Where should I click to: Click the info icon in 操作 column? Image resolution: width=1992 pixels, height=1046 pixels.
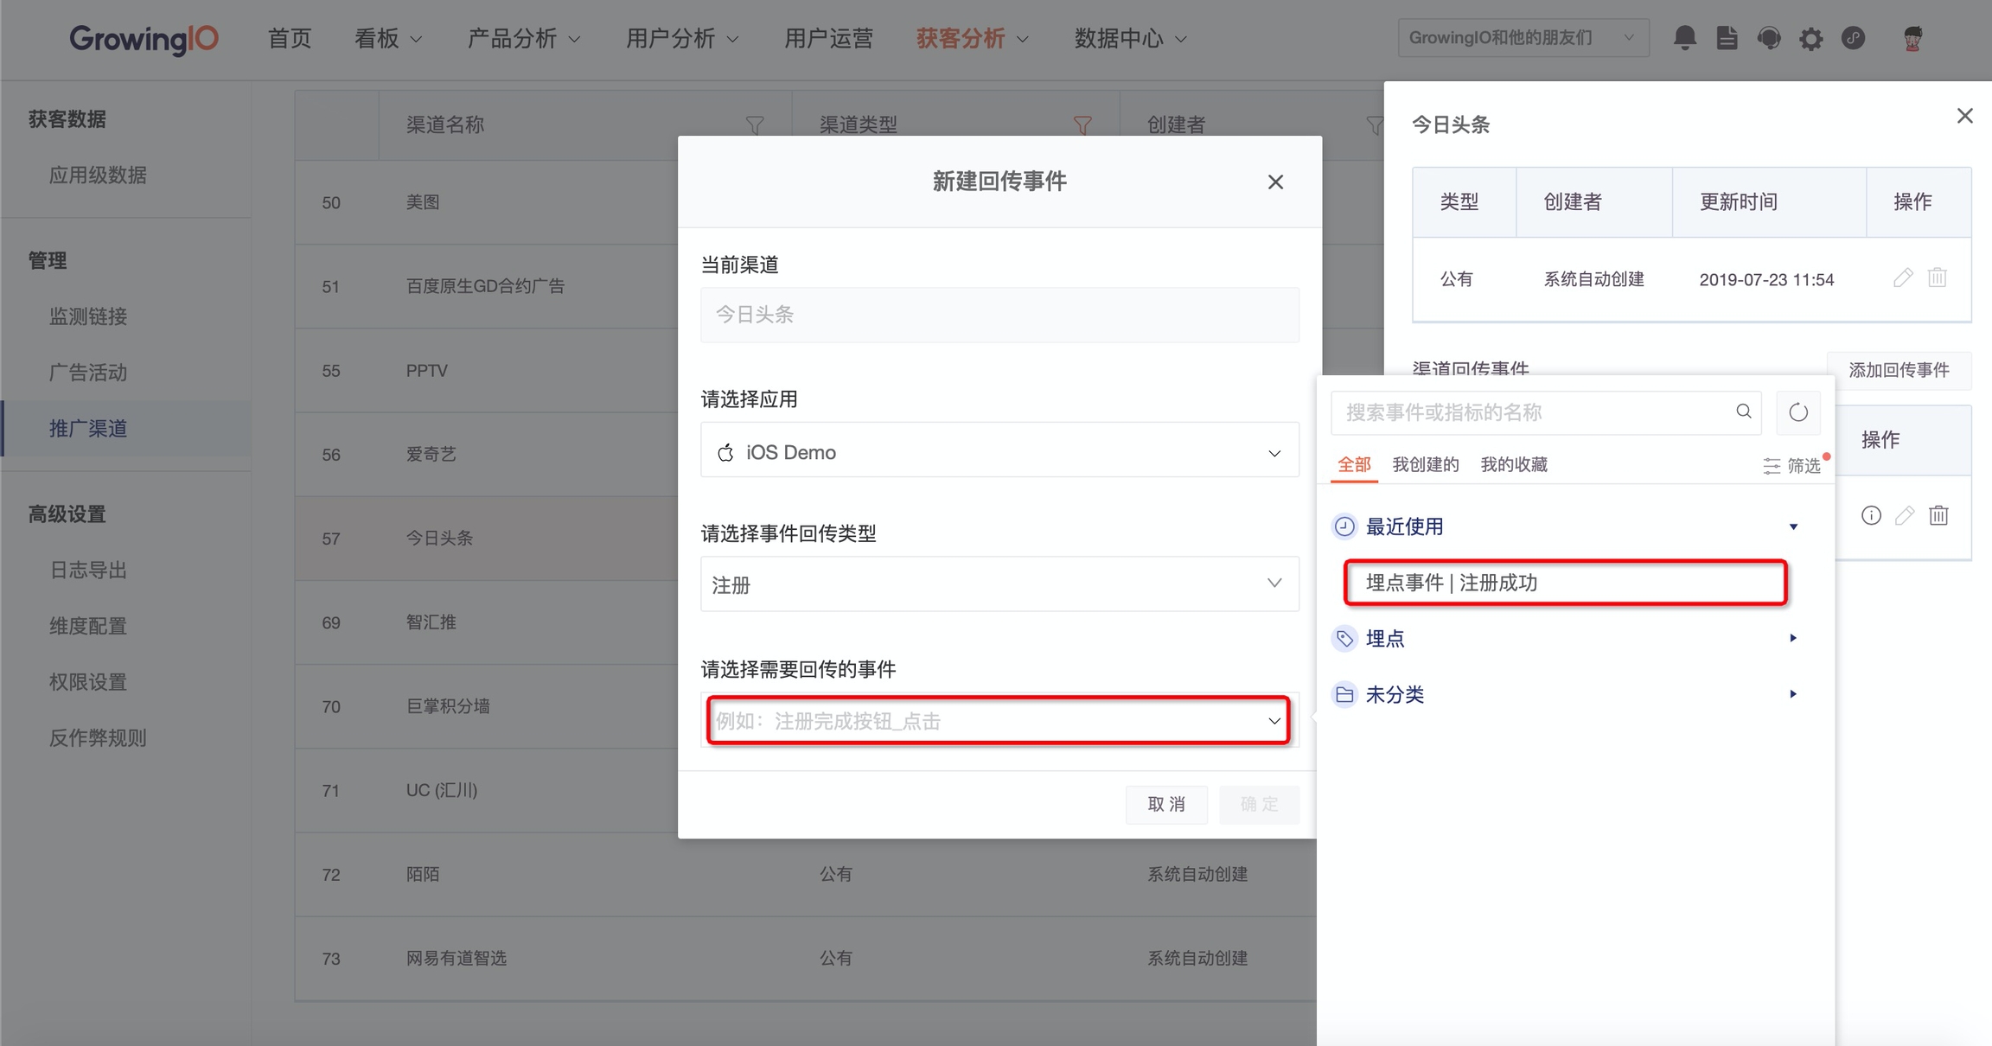1871,516
